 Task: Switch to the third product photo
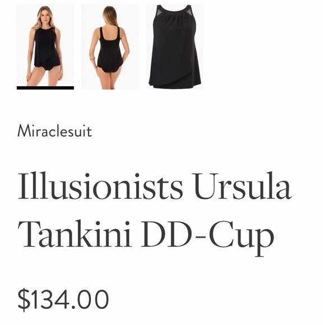[175, 47]
